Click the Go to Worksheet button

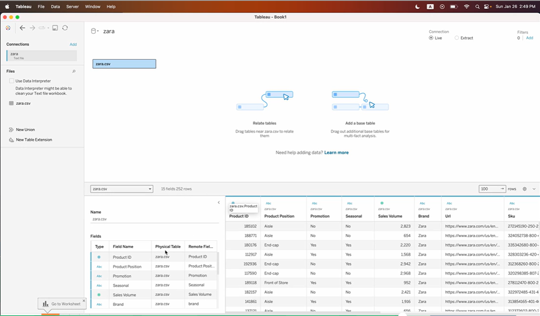tap(62, 304)
